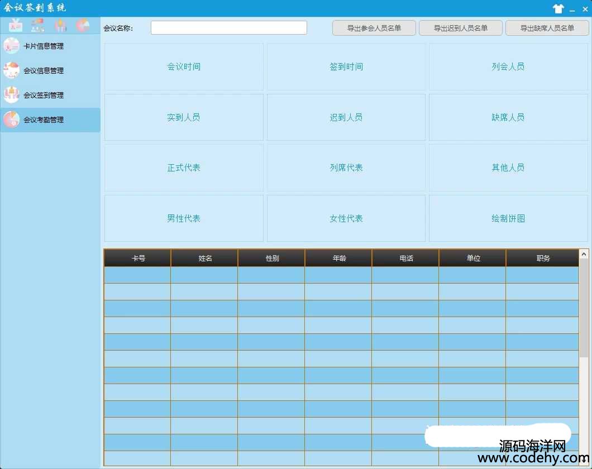Viewport: 592px width, 469px height.
Task: Click the meeting info icon in top icon strip
Action: (37, 26)
